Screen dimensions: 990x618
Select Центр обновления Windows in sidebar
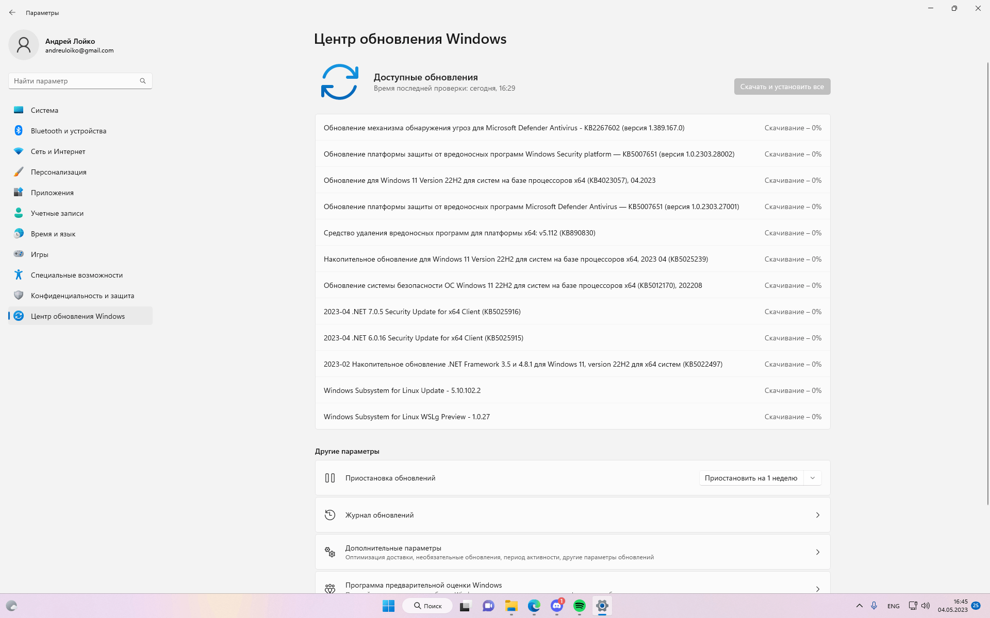point(80,316)
